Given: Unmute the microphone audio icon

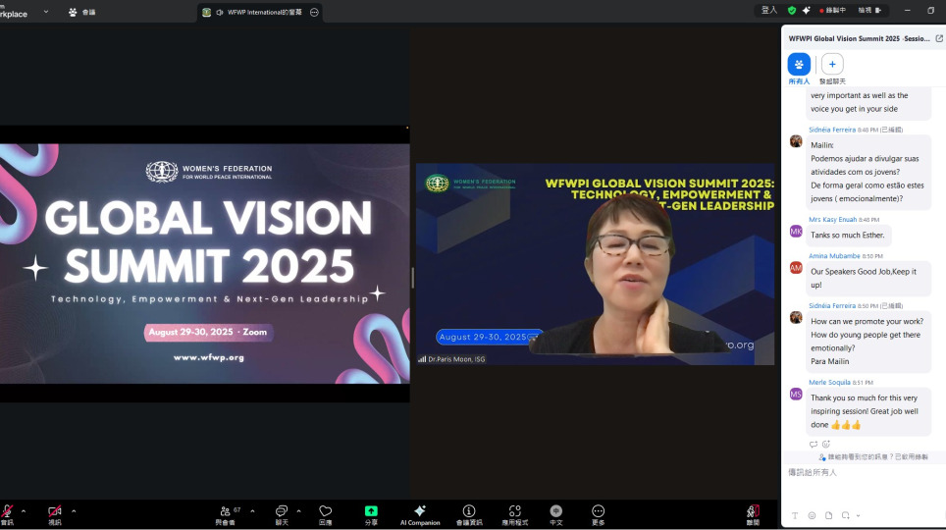Looking at the screenshot, I should (x=7, y=511).
